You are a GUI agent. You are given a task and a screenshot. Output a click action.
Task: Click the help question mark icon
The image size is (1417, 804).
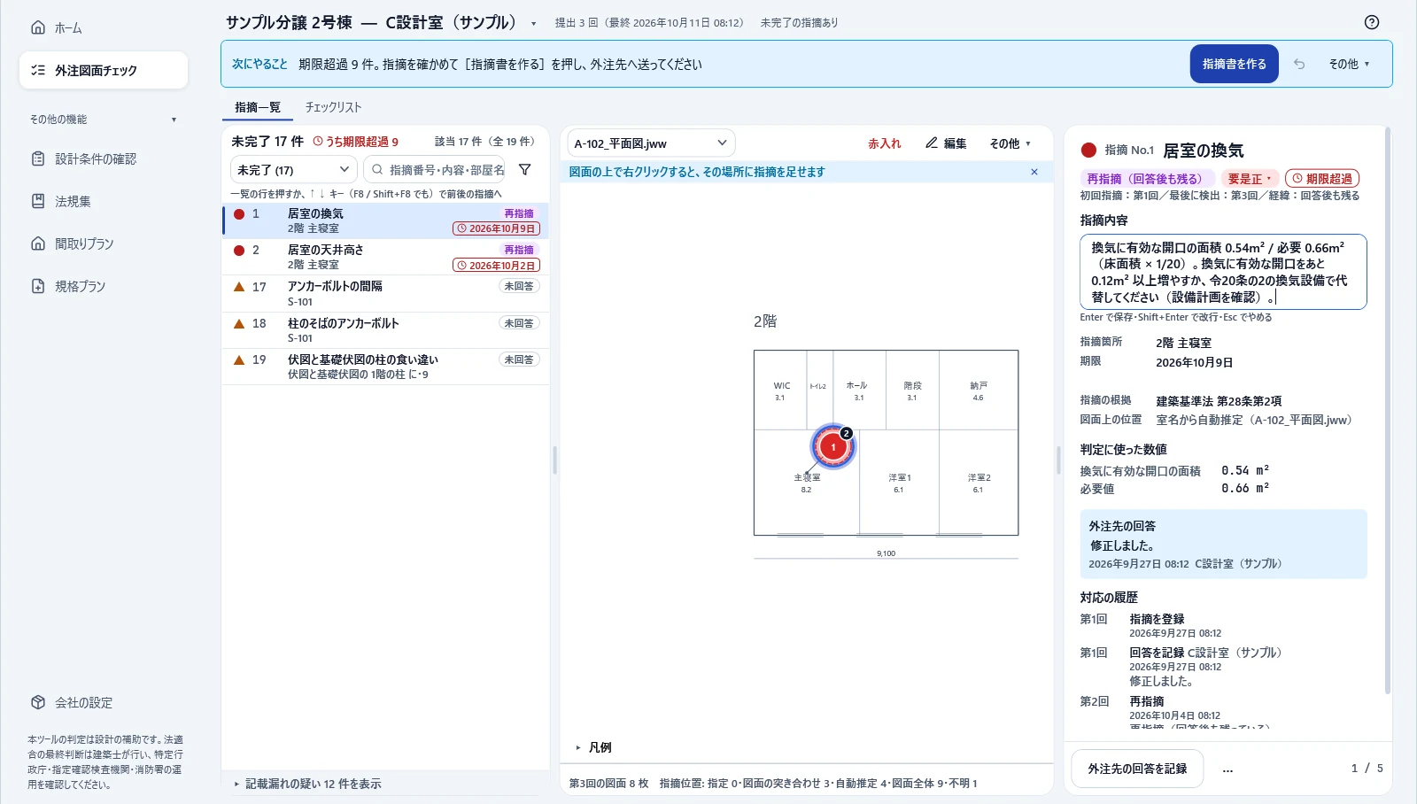(x=1372, y=22)
